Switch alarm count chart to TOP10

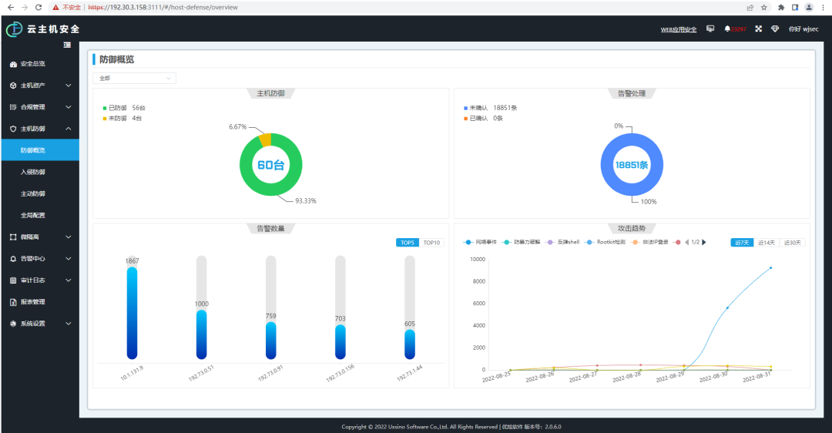[x=431, y=243]
